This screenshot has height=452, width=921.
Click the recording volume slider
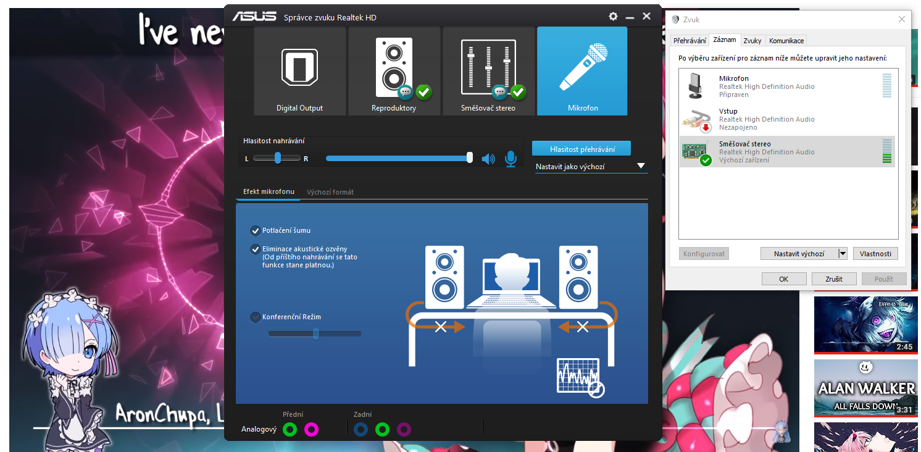tap(399, 158)
